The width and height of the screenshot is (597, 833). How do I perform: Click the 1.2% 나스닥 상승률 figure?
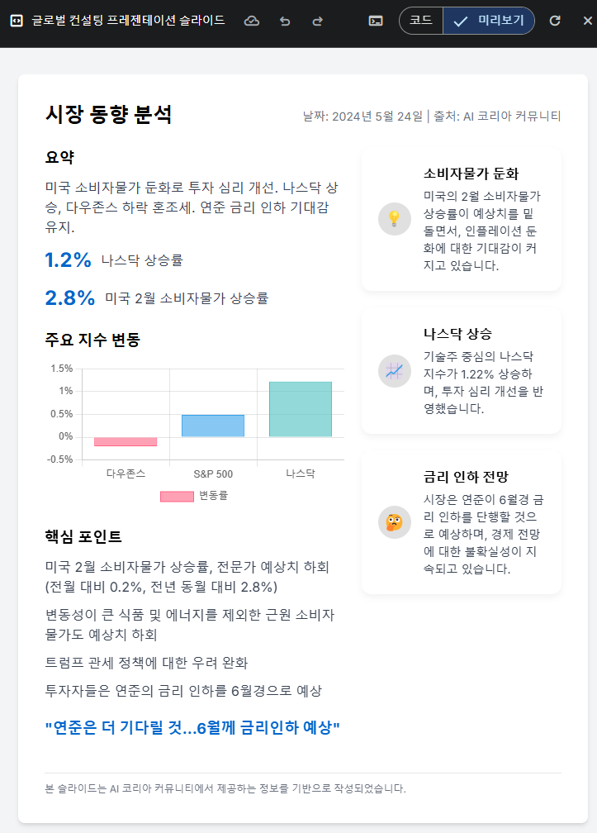coord(68,259)
